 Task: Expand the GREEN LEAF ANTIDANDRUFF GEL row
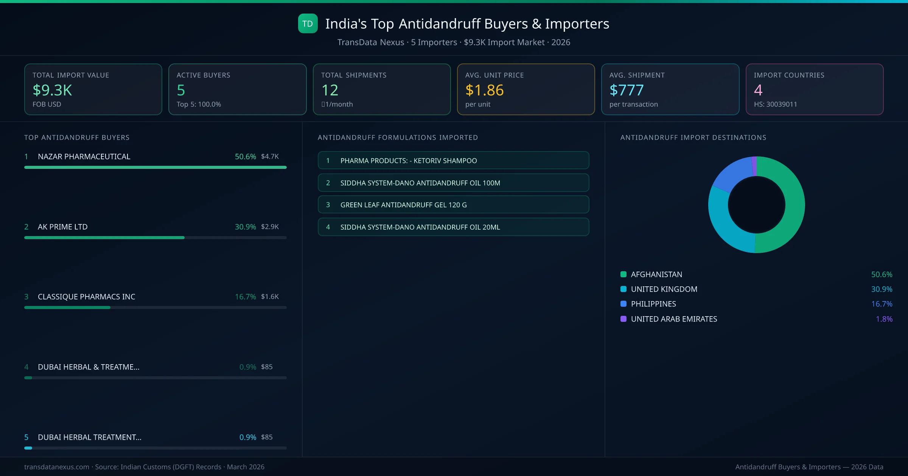click(453, 205)
